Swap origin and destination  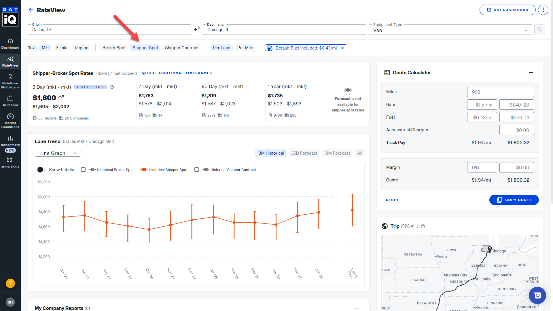197,29
